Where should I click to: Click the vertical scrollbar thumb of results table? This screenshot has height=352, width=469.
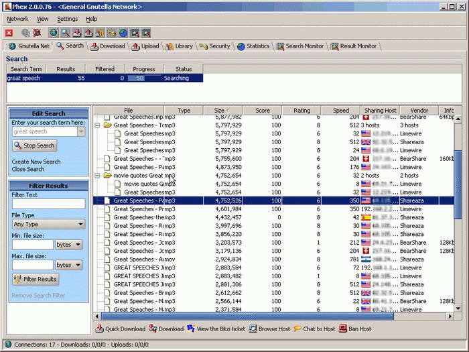click(458, 184)
